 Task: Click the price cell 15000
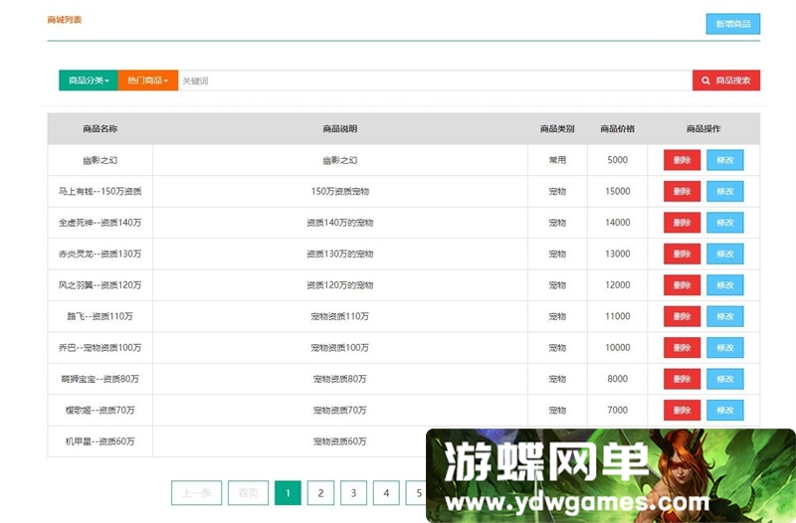tap(617, 191)
